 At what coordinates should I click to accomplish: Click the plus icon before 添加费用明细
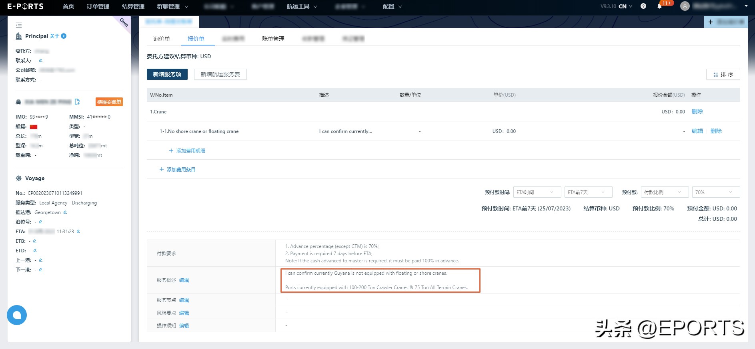[171, 151]
